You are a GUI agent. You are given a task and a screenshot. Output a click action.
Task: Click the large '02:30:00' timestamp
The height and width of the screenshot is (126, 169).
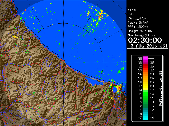[x=145, y=40]
